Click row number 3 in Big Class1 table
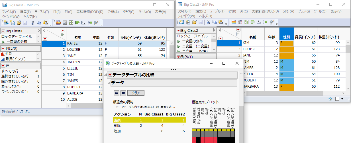 [54, 56]
